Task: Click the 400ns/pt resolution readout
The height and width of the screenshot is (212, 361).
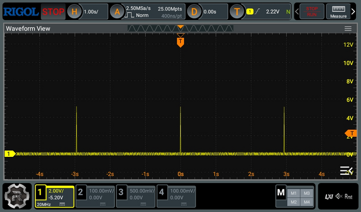Action: (x=172, y=16)
